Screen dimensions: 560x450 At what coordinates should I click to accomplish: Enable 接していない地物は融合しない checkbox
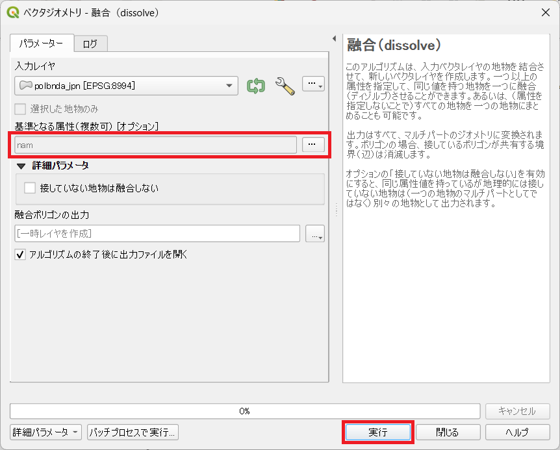click(x=30, y=188)
